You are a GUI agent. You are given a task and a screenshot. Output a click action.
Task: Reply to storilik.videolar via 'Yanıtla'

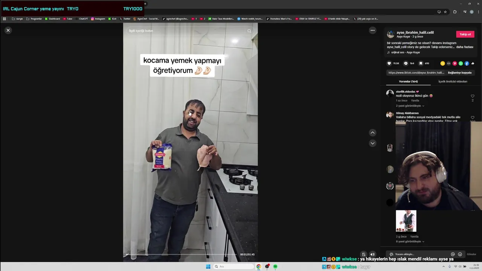(x=415, y=100)
